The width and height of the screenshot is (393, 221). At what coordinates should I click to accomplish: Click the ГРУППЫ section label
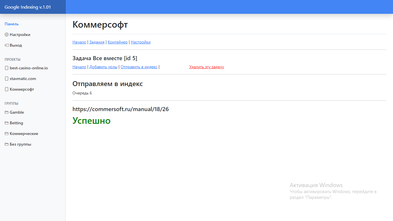tap(12, 104)
